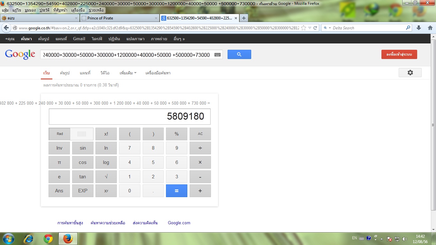The image size is (436, 245).
Task: Open the เครื่องมือ menu in Firefox menu bar
Action: click(x=78, y=10)
